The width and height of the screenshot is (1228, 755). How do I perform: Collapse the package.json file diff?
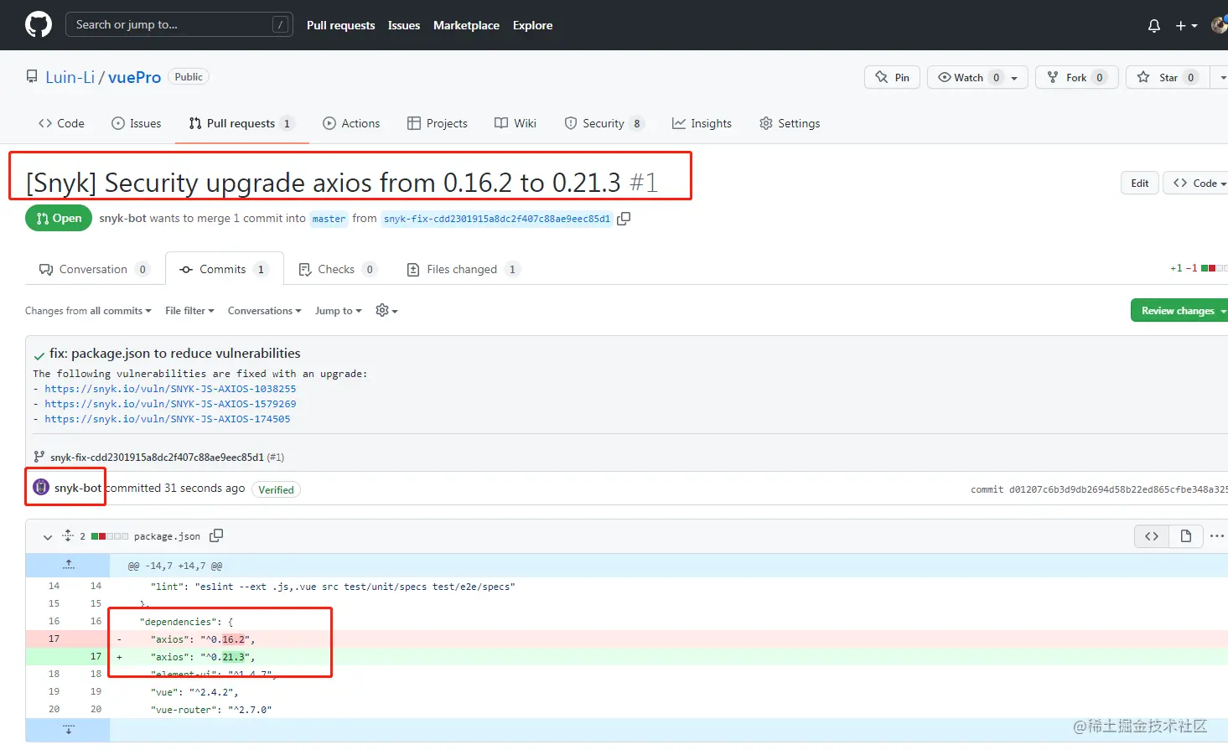(48, 536)
